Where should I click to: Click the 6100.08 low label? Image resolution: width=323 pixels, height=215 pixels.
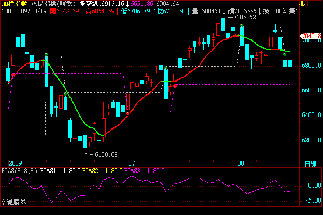click(106, 155)
